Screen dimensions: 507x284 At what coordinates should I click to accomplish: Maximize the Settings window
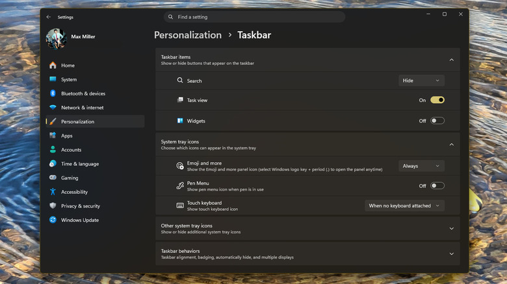pyautogui.click(x=444, y=14)
